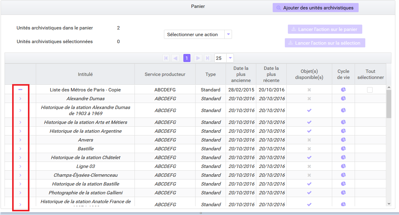
Task: Select page 1 in paginator
Action: pos(187,58)
